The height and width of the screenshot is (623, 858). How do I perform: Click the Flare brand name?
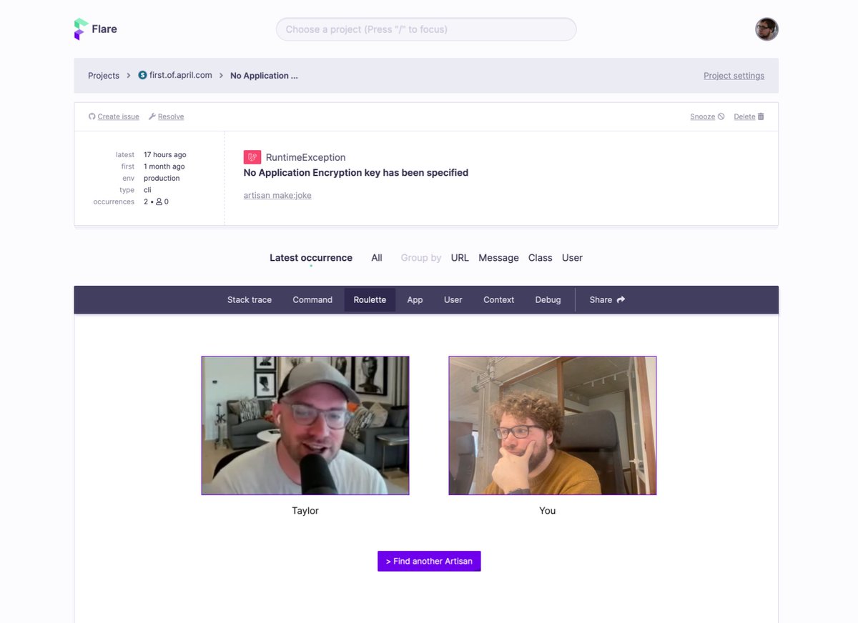pyautogui.click(x=104, y=29)
